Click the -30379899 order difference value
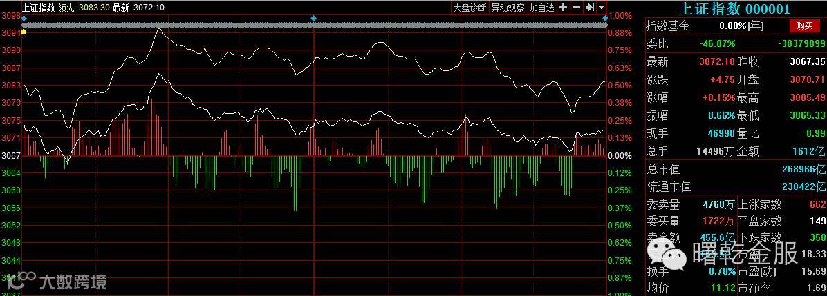Image resolution: width=827 pixels, height=296 pixels. [x=801, y=43]
